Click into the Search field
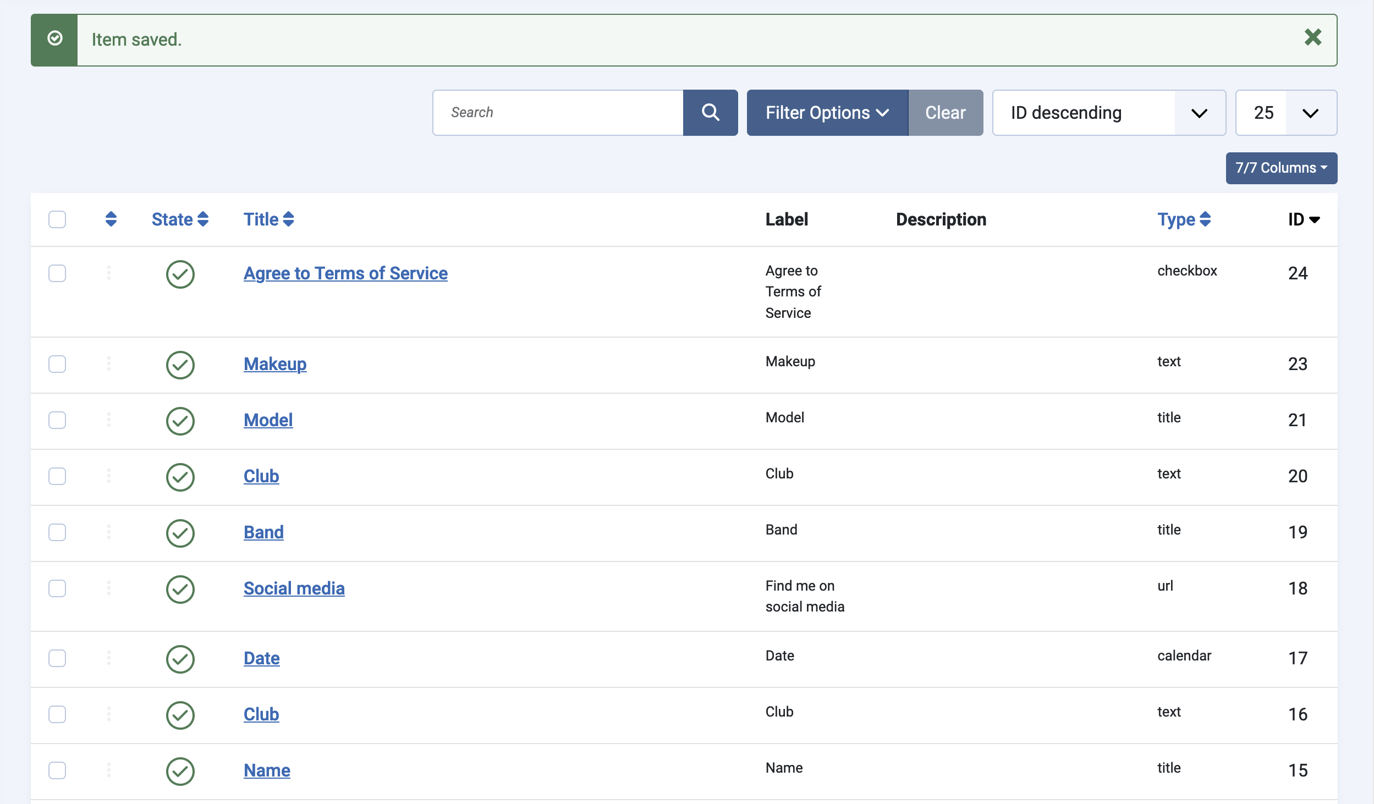 [558, 113]
